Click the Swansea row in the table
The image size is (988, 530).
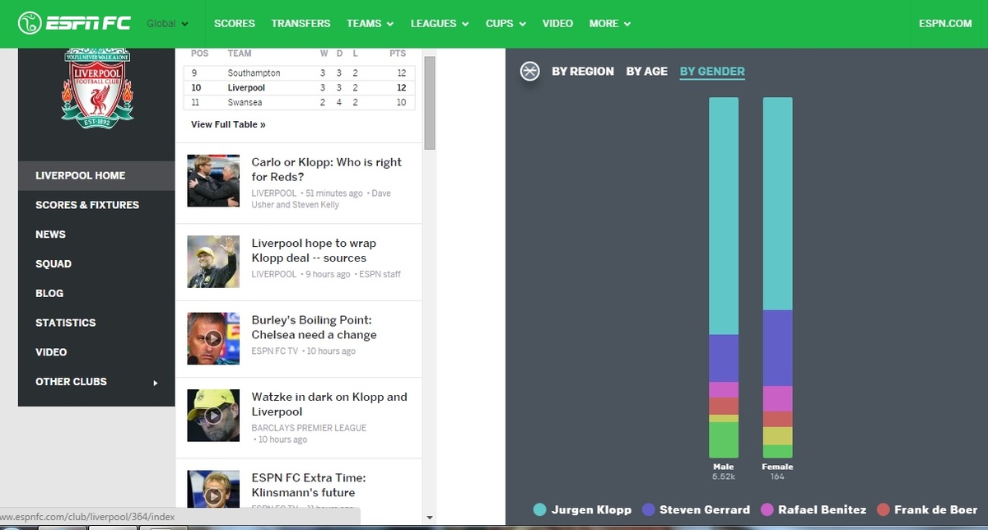point(299,103)
